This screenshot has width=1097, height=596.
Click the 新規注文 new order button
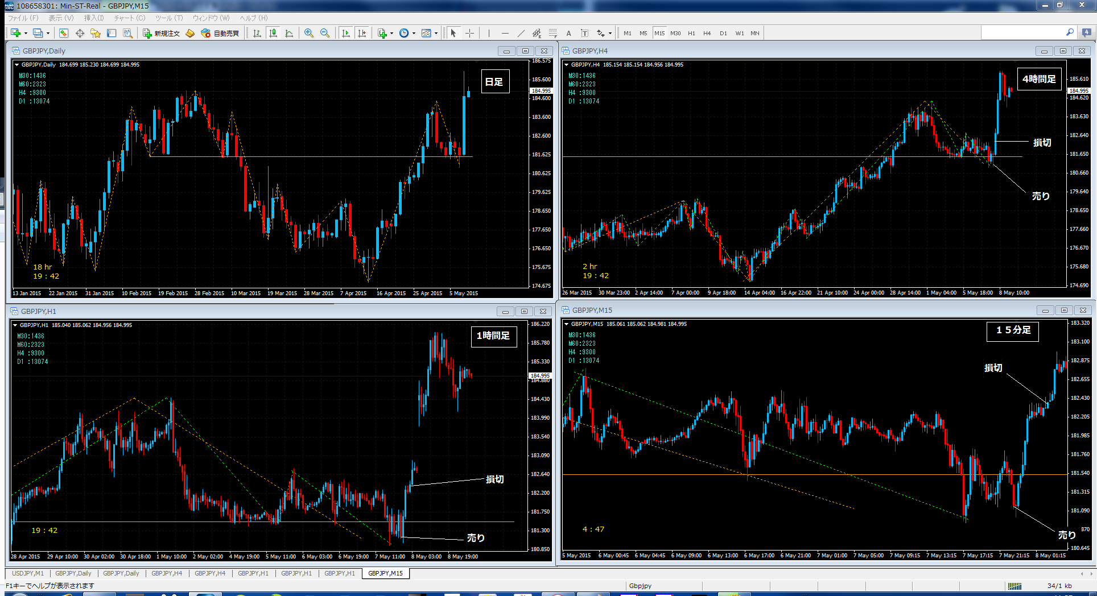point(162,33)
